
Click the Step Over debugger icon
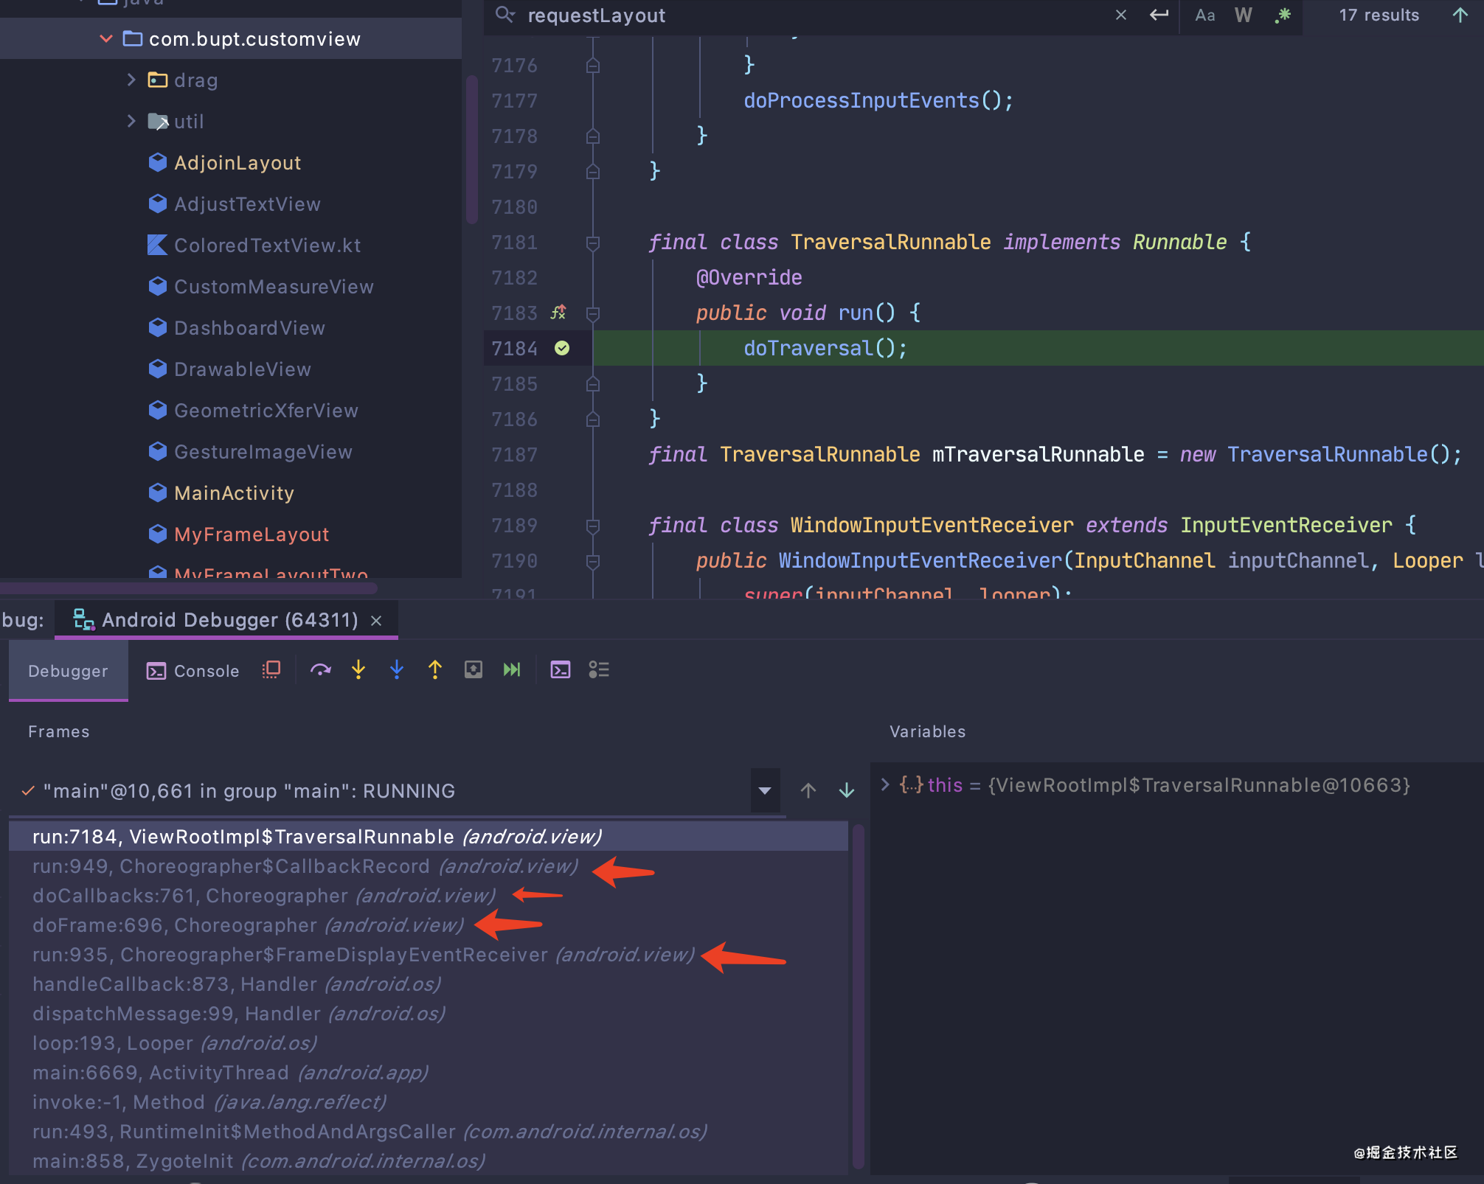(x=320, y=669)
